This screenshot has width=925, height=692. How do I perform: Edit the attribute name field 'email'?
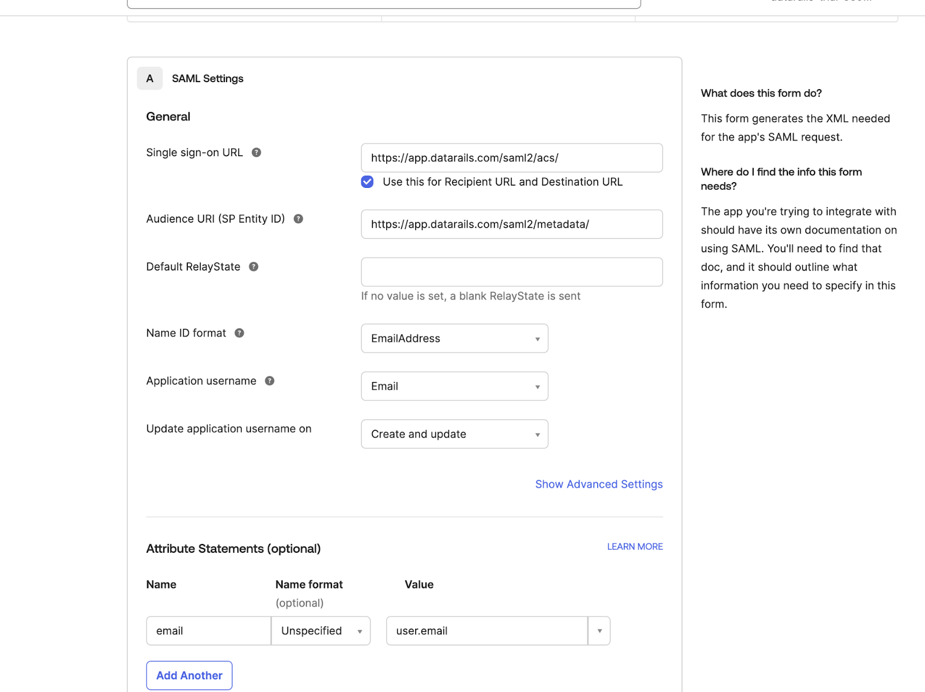click(209, 631)
